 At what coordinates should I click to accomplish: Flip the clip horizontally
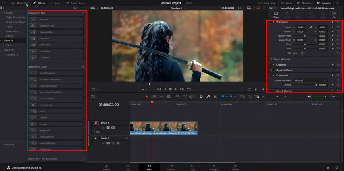tap(295, 53)
